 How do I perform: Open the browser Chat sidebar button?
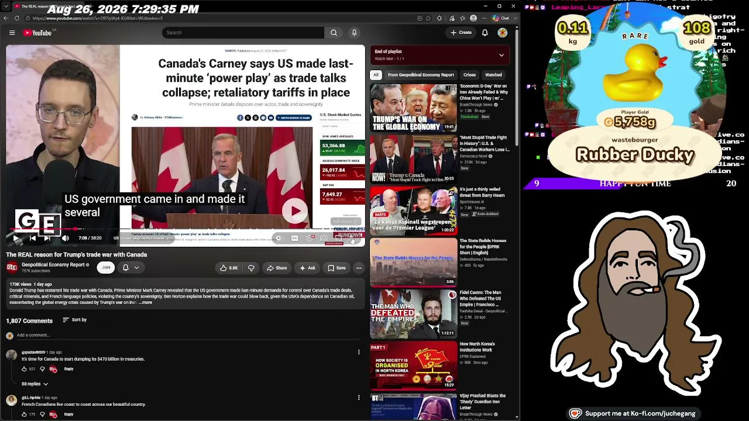tap(501, 18)
